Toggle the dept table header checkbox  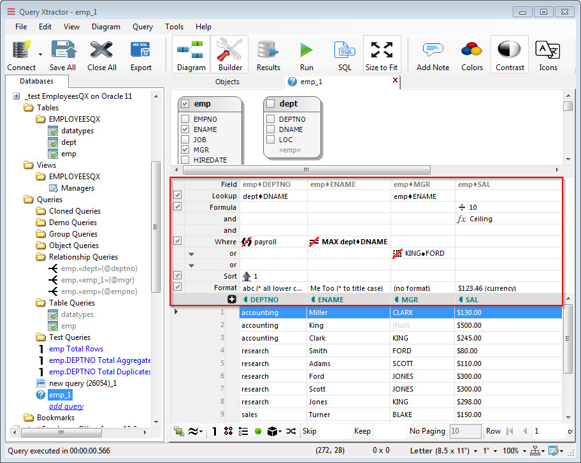coord(271,103)
